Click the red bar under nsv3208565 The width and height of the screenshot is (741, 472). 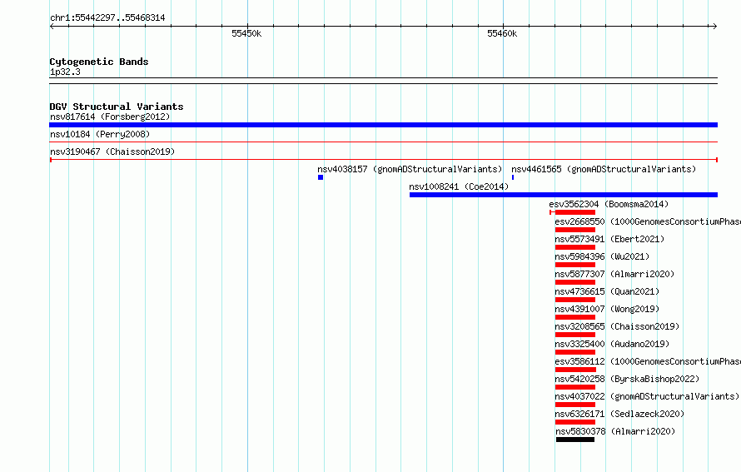(575, 335)
